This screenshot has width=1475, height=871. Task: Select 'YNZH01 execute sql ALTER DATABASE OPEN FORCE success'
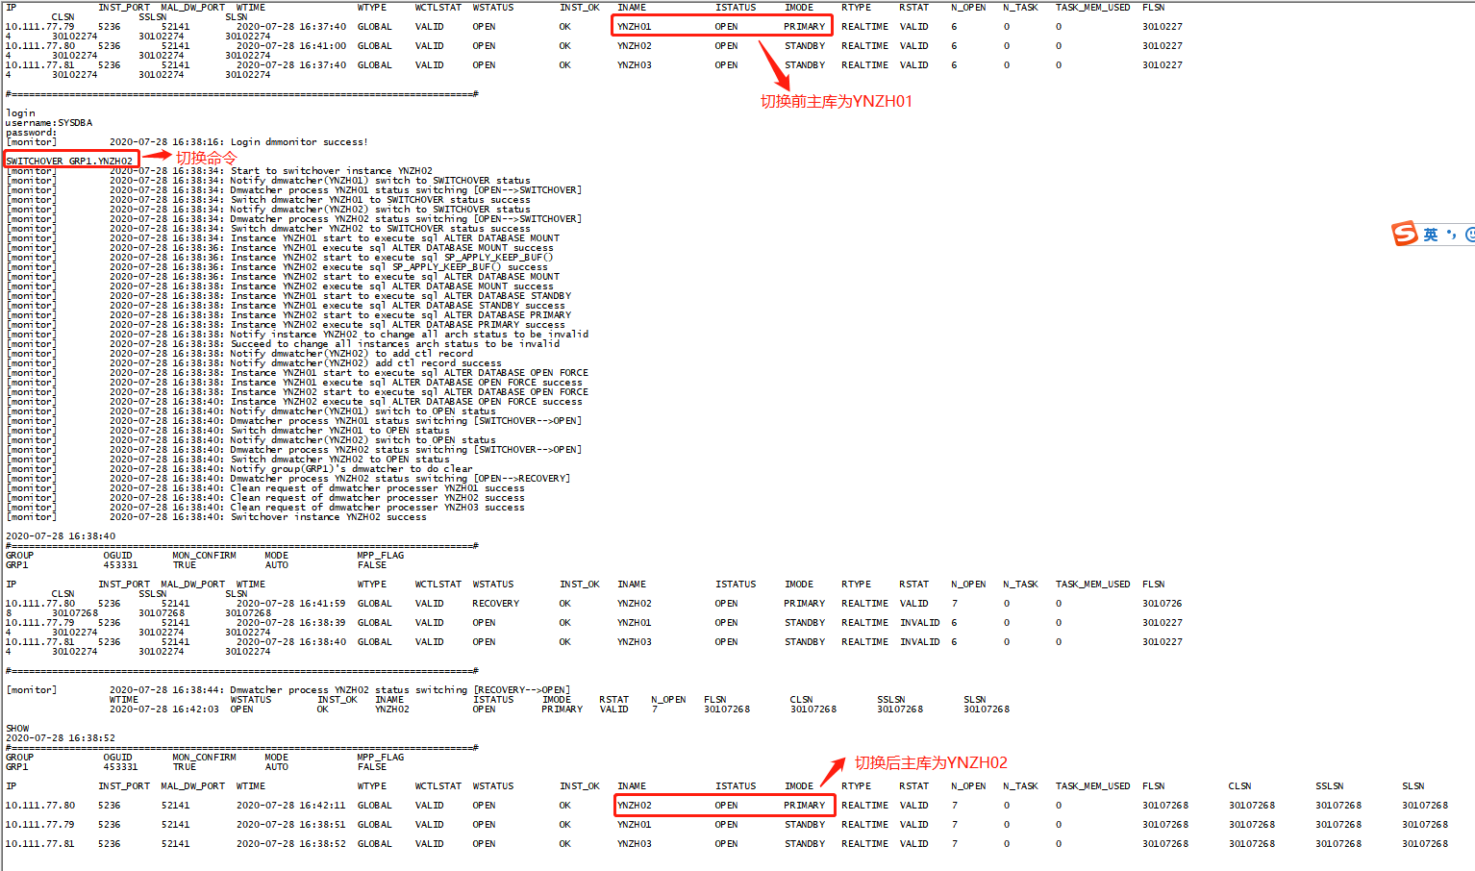(x=407, y=383)
